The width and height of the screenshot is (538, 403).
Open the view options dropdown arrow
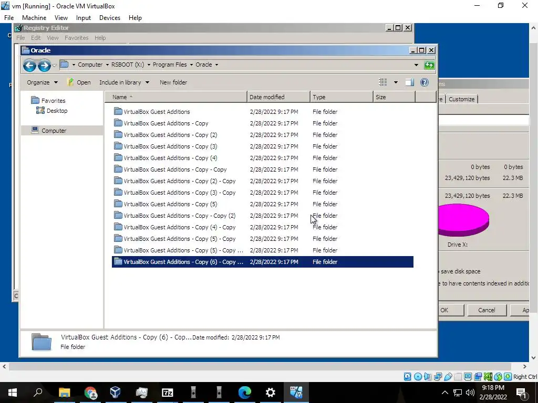396,82
